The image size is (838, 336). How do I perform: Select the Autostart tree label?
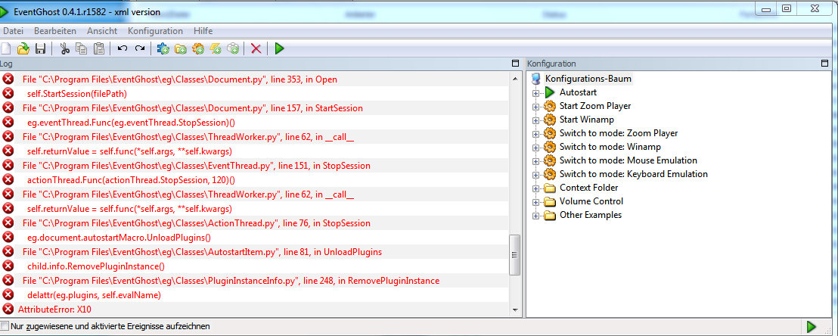click(x=579, y=92)
